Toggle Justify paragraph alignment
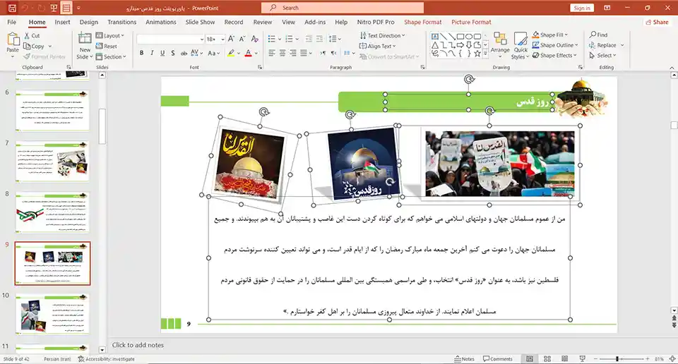678x364 pixels. 304,53
